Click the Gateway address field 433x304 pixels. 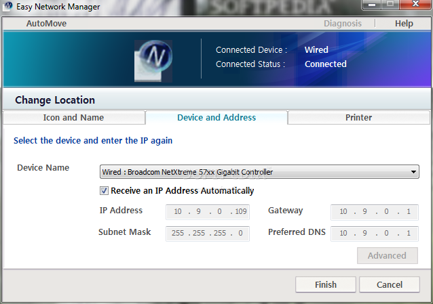(375, 212)
